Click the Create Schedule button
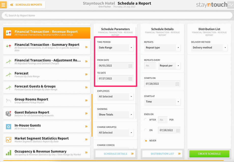The height and width of the screenshot is (162, 234). pos(209,154)
